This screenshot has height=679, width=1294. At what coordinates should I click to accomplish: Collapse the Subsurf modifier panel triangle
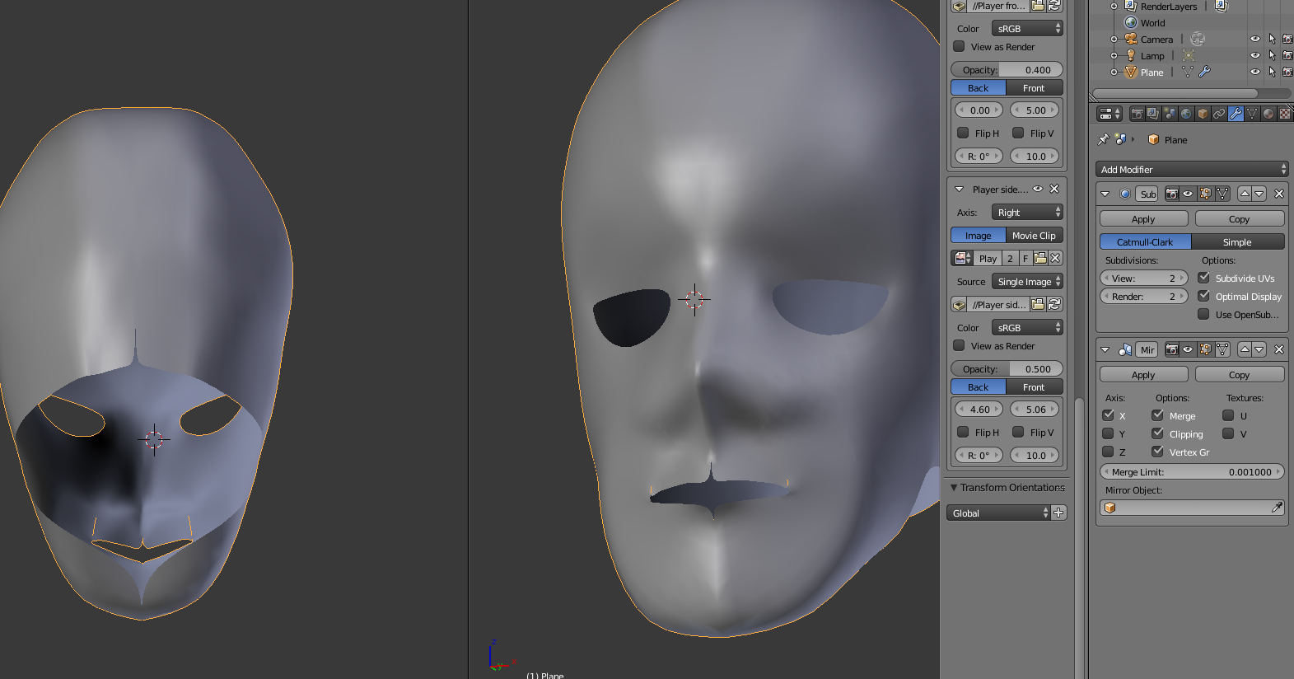pos(1105,194)
